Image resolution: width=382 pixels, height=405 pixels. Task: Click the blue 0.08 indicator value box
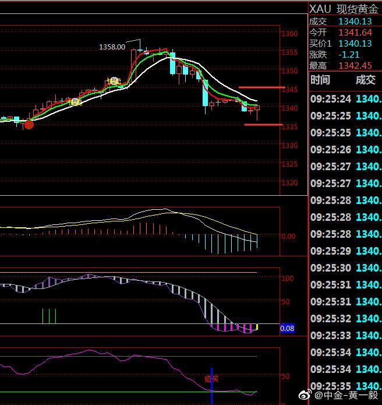point(287,329)
